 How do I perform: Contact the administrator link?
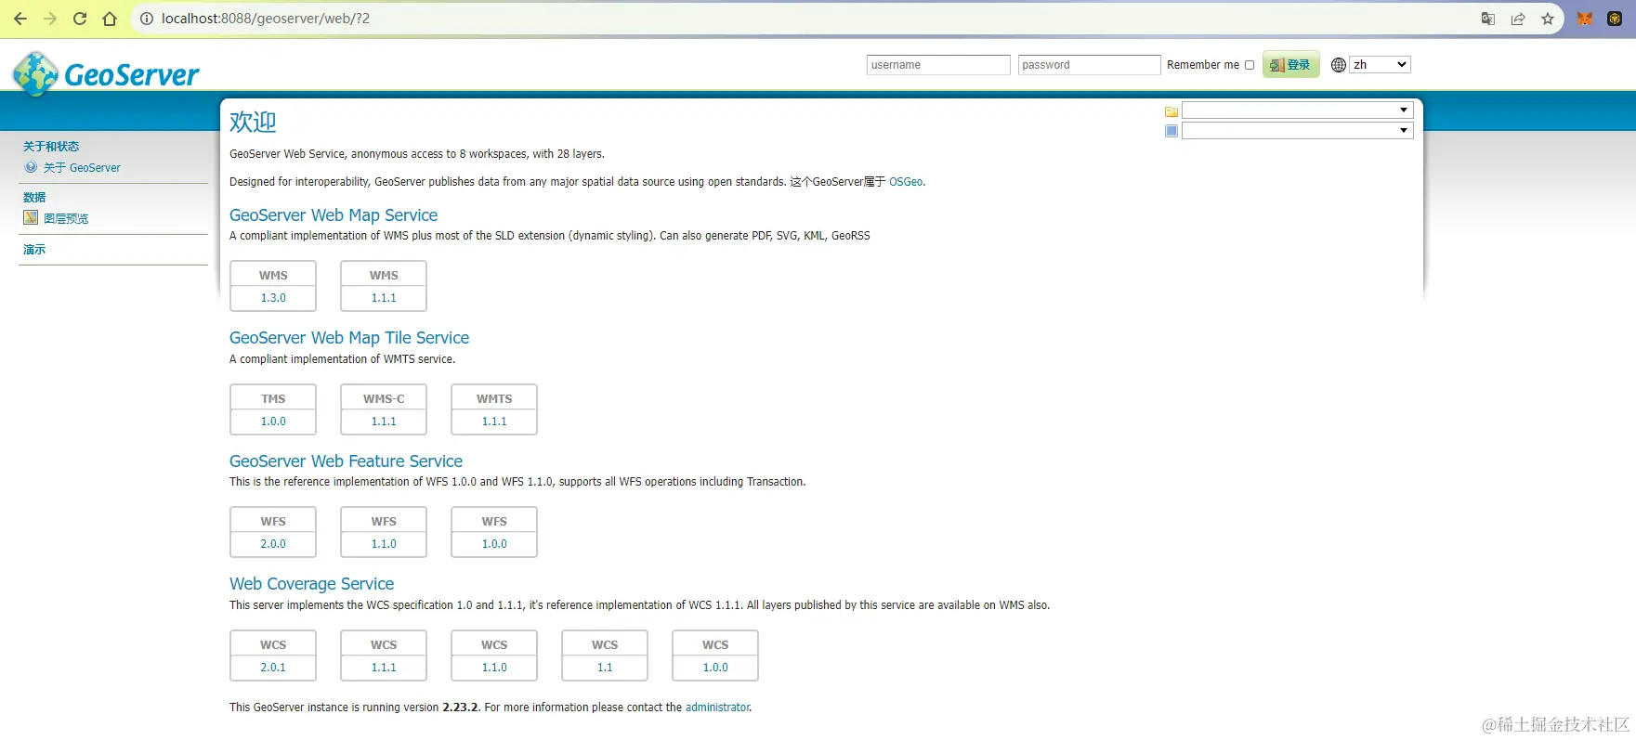[x=717, y=708]
